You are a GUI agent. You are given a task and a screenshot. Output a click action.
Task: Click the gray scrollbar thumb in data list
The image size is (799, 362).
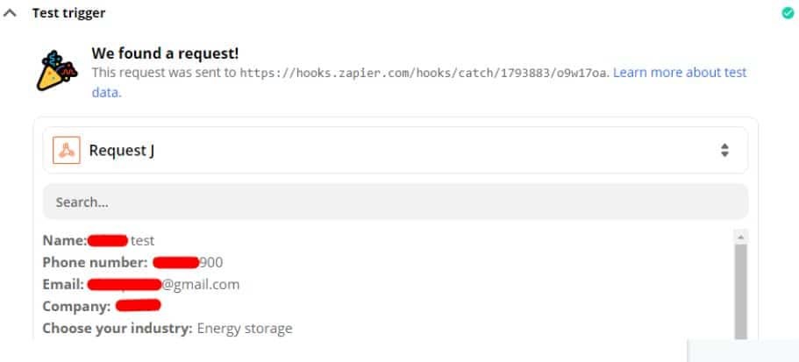740,291
